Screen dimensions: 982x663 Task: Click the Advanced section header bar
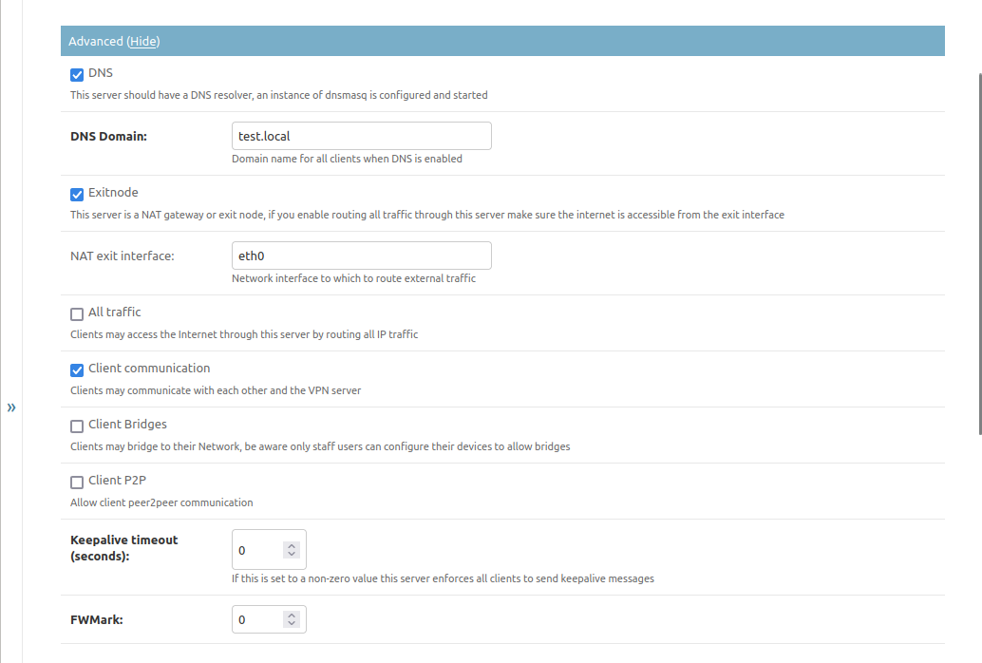tap(502, 41)
